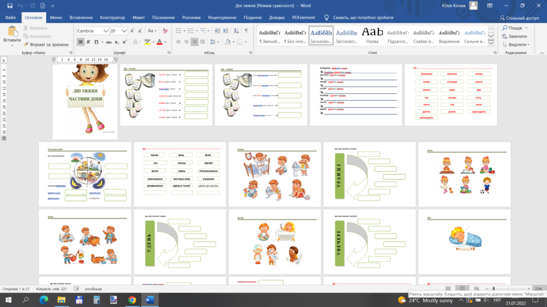
Task: Open the Стилі pane launcher
Action: pos(495,53)
